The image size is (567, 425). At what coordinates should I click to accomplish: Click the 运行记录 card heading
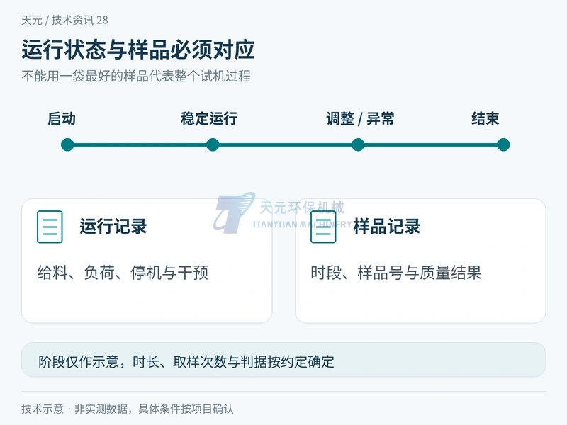coord(113,227)
